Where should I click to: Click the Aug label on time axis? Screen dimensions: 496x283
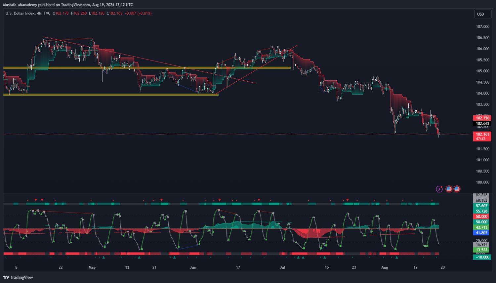click(x=385, y=267)
